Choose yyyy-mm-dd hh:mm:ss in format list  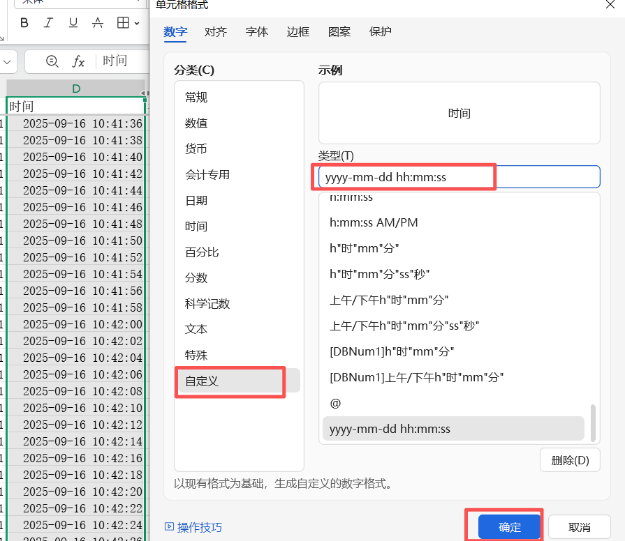pyautogui.click(x=454, y=429)
